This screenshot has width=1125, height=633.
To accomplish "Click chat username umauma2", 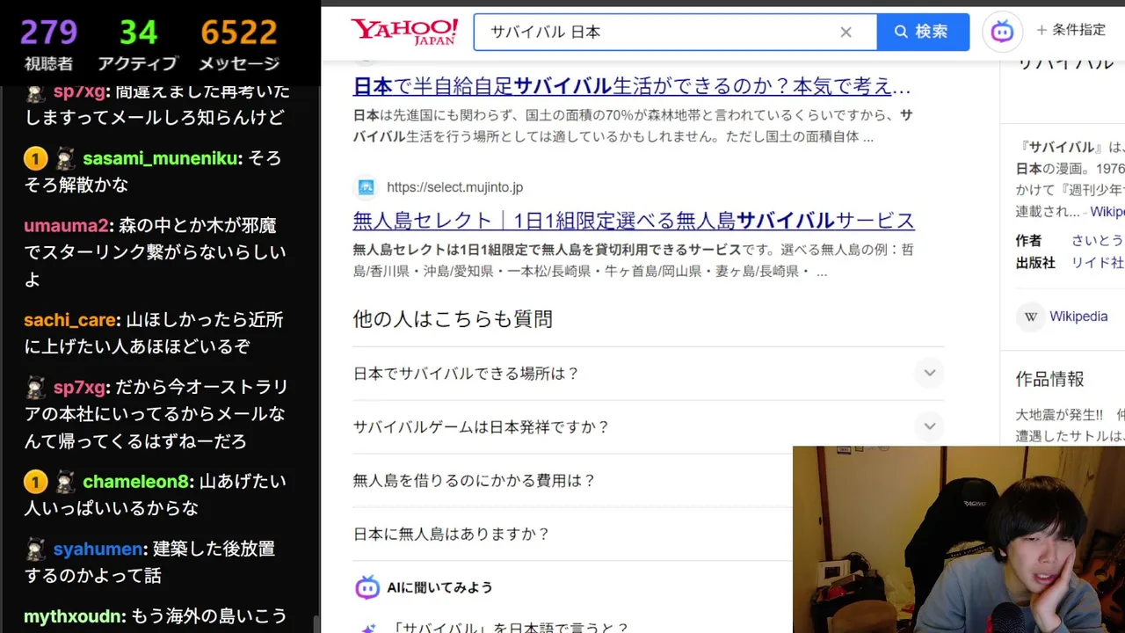I will tap(67, 225).
